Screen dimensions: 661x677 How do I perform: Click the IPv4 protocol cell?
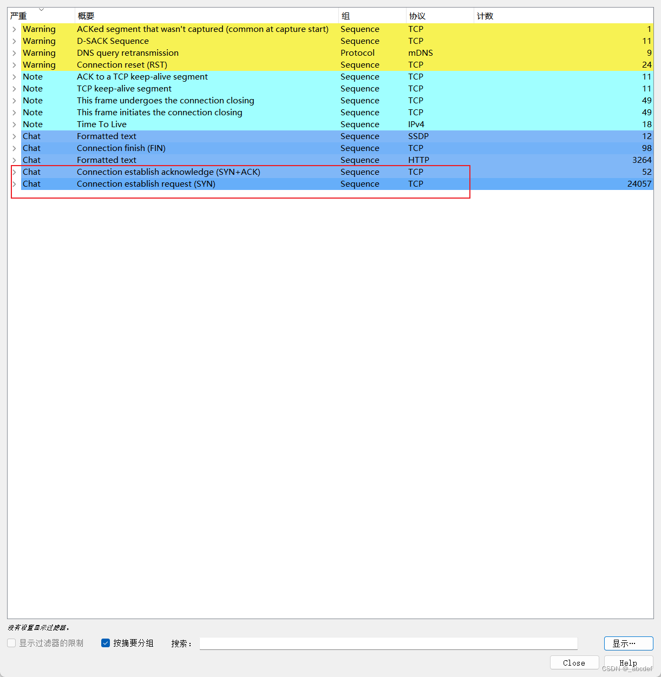coord(416,124)
